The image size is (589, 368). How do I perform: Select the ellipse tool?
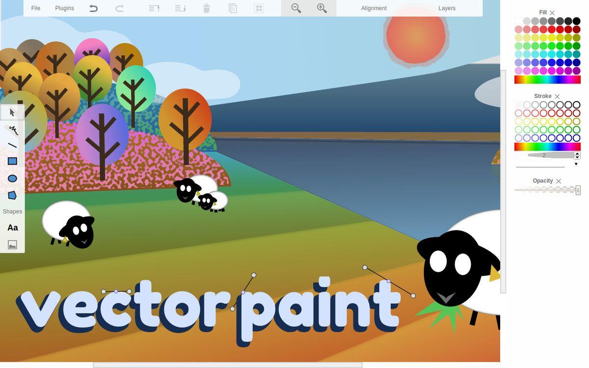click(12, 179)
